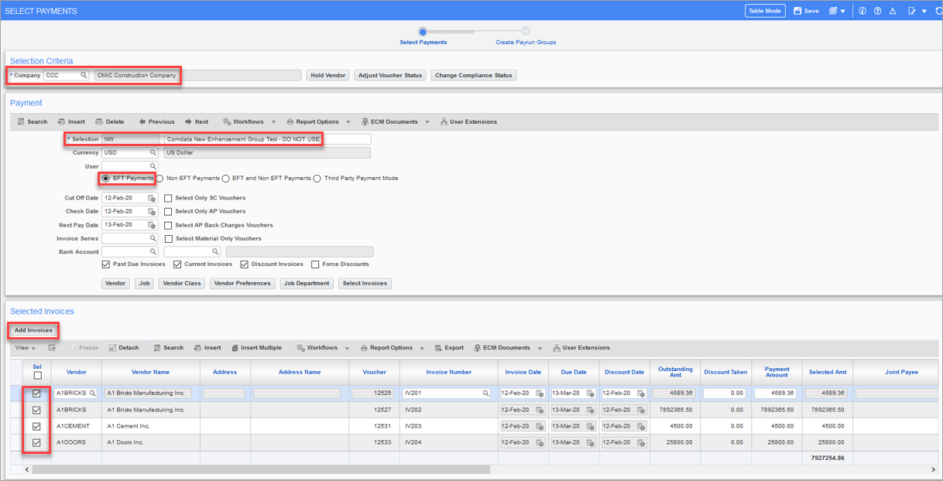
Task: Uncheck Past Due Invoices
Action: [x=106, y=264]
